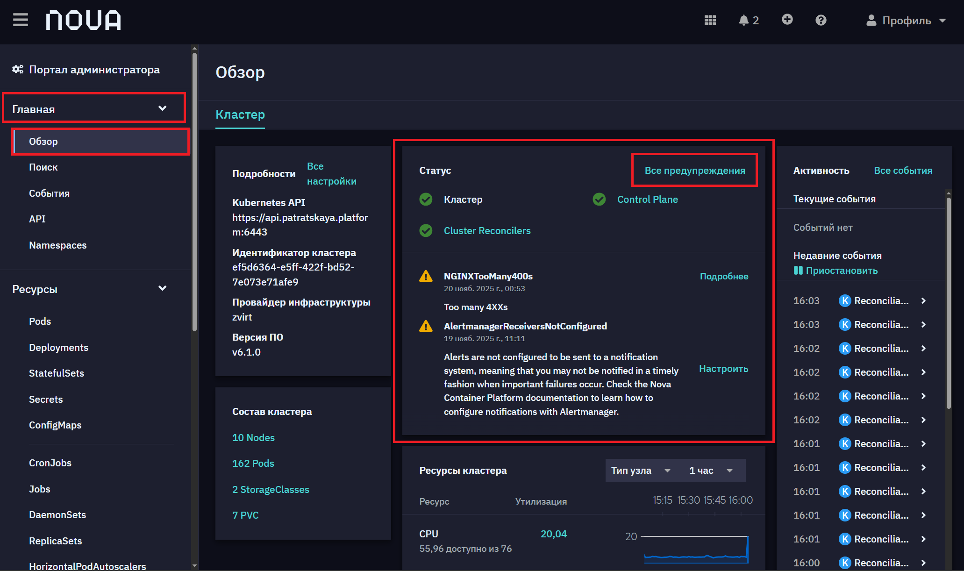This screenshot has height=571, width=964.
Task: Open Jobs in the sidebar
Action: tap(39, 489)
